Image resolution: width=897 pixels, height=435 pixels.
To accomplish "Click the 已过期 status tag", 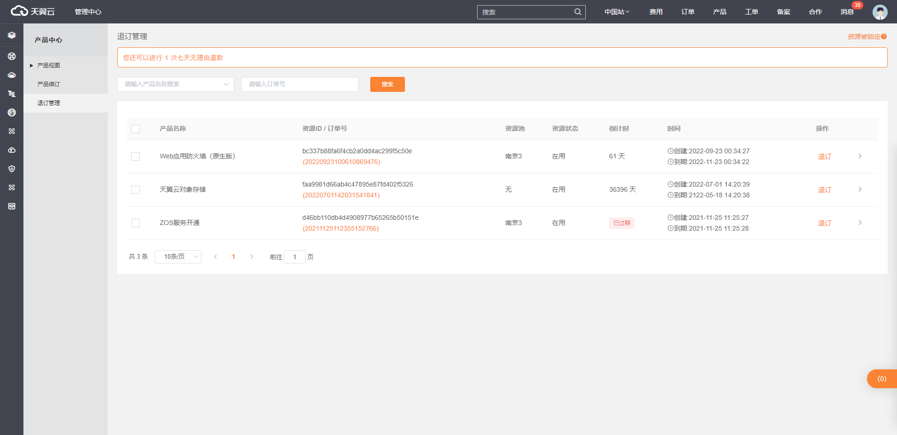I will coord(622,223).
